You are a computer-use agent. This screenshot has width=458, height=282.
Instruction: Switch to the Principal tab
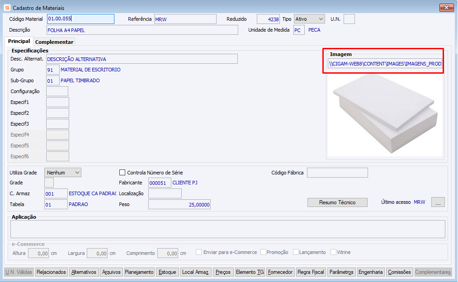click(x=19, y=41)
